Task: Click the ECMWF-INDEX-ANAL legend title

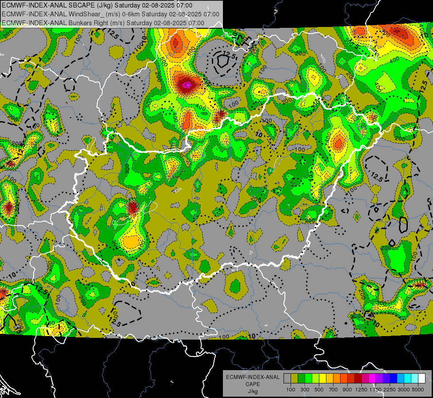Action: point(253,377)
